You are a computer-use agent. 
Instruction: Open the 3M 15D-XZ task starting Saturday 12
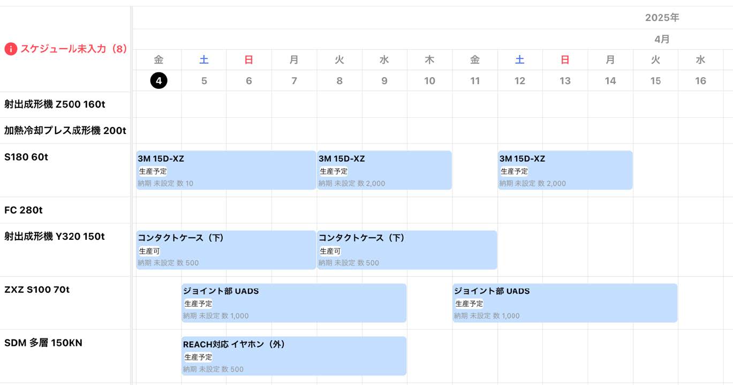click(x=565, y=170)
